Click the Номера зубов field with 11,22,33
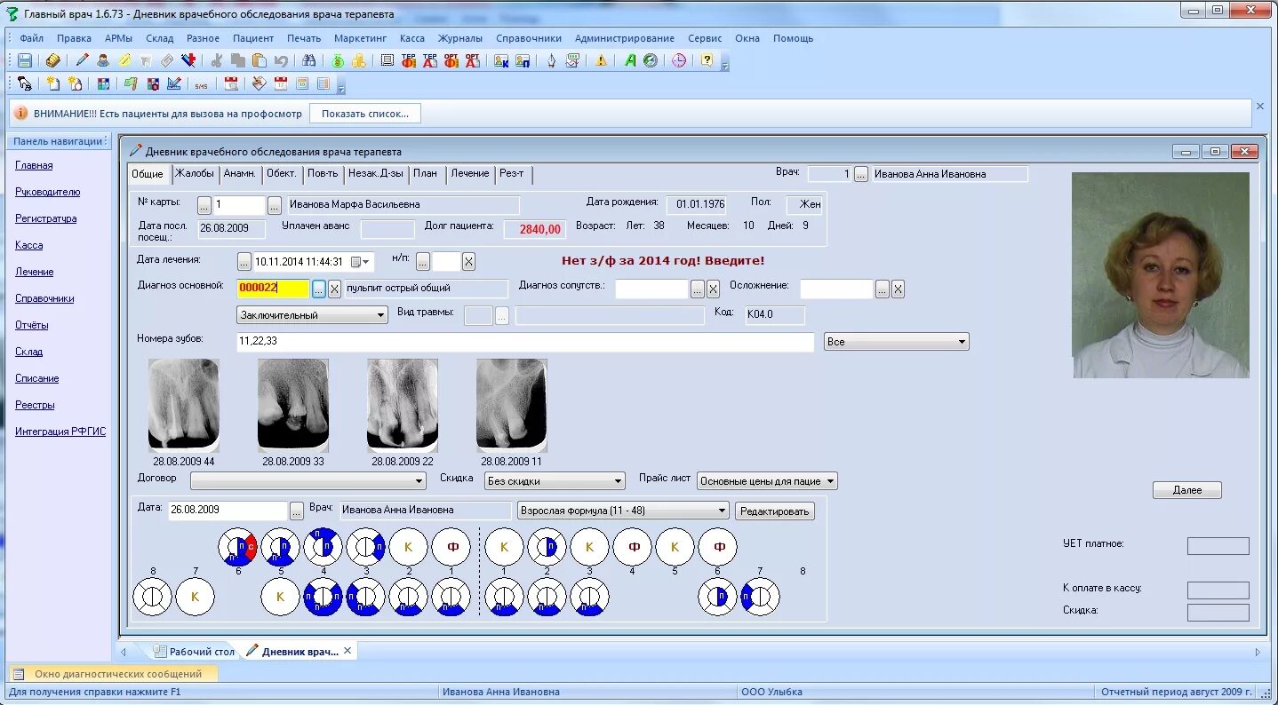 525,341
